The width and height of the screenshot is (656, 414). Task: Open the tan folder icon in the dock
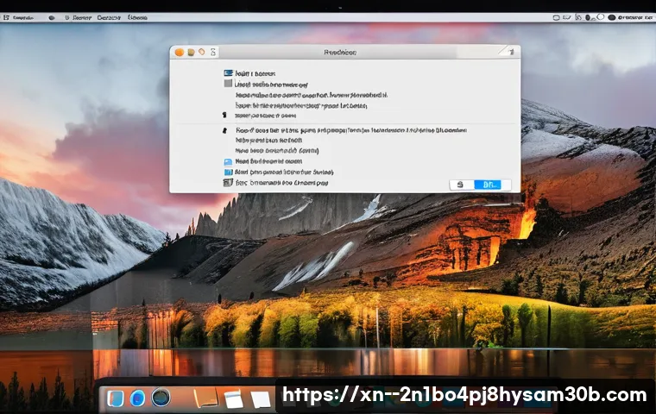click(x=205, y=398)
